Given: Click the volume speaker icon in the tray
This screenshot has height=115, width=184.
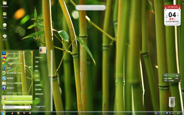Looking at the screenshot, I should pos(173,113).
